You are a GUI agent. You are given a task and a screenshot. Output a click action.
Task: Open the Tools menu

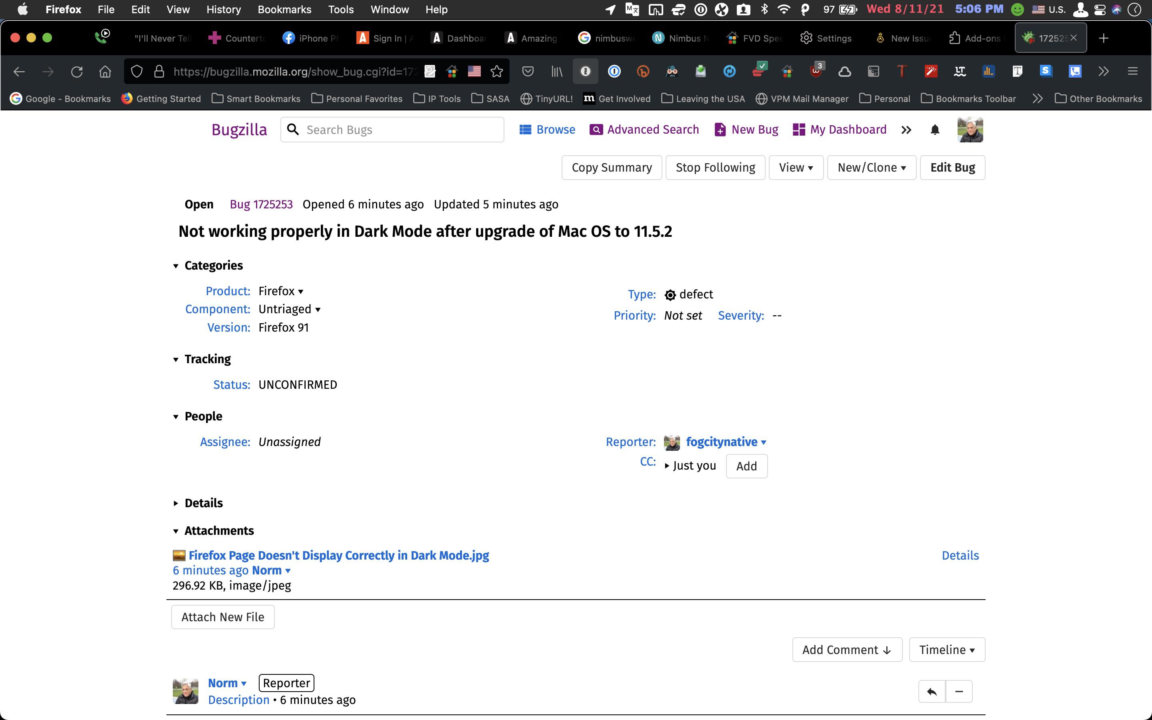(341, 10)
